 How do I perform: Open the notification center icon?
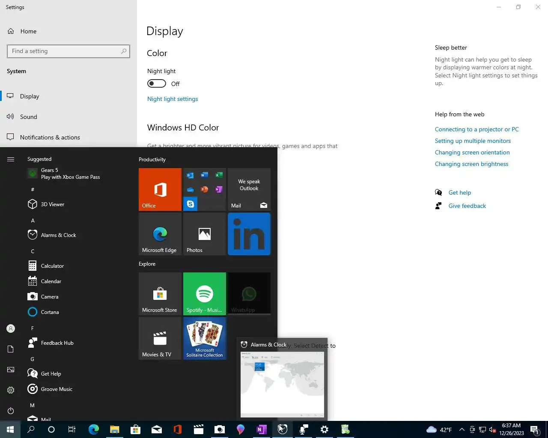click(x=534, y=429)
